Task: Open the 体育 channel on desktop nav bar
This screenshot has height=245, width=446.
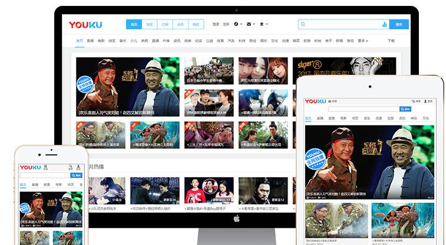Action: (220, 41)
